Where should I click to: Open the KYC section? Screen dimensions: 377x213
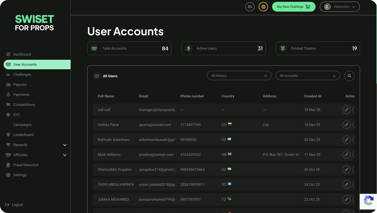(x=17, y=115)
